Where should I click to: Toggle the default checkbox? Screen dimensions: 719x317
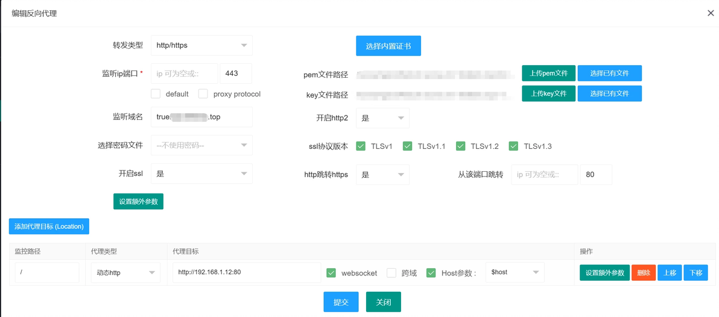(156, 94)
